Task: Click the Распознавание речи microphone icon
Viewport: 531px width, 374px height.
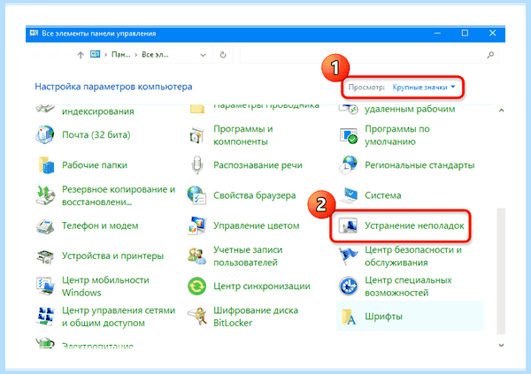Action: click(x=196, y=165)
